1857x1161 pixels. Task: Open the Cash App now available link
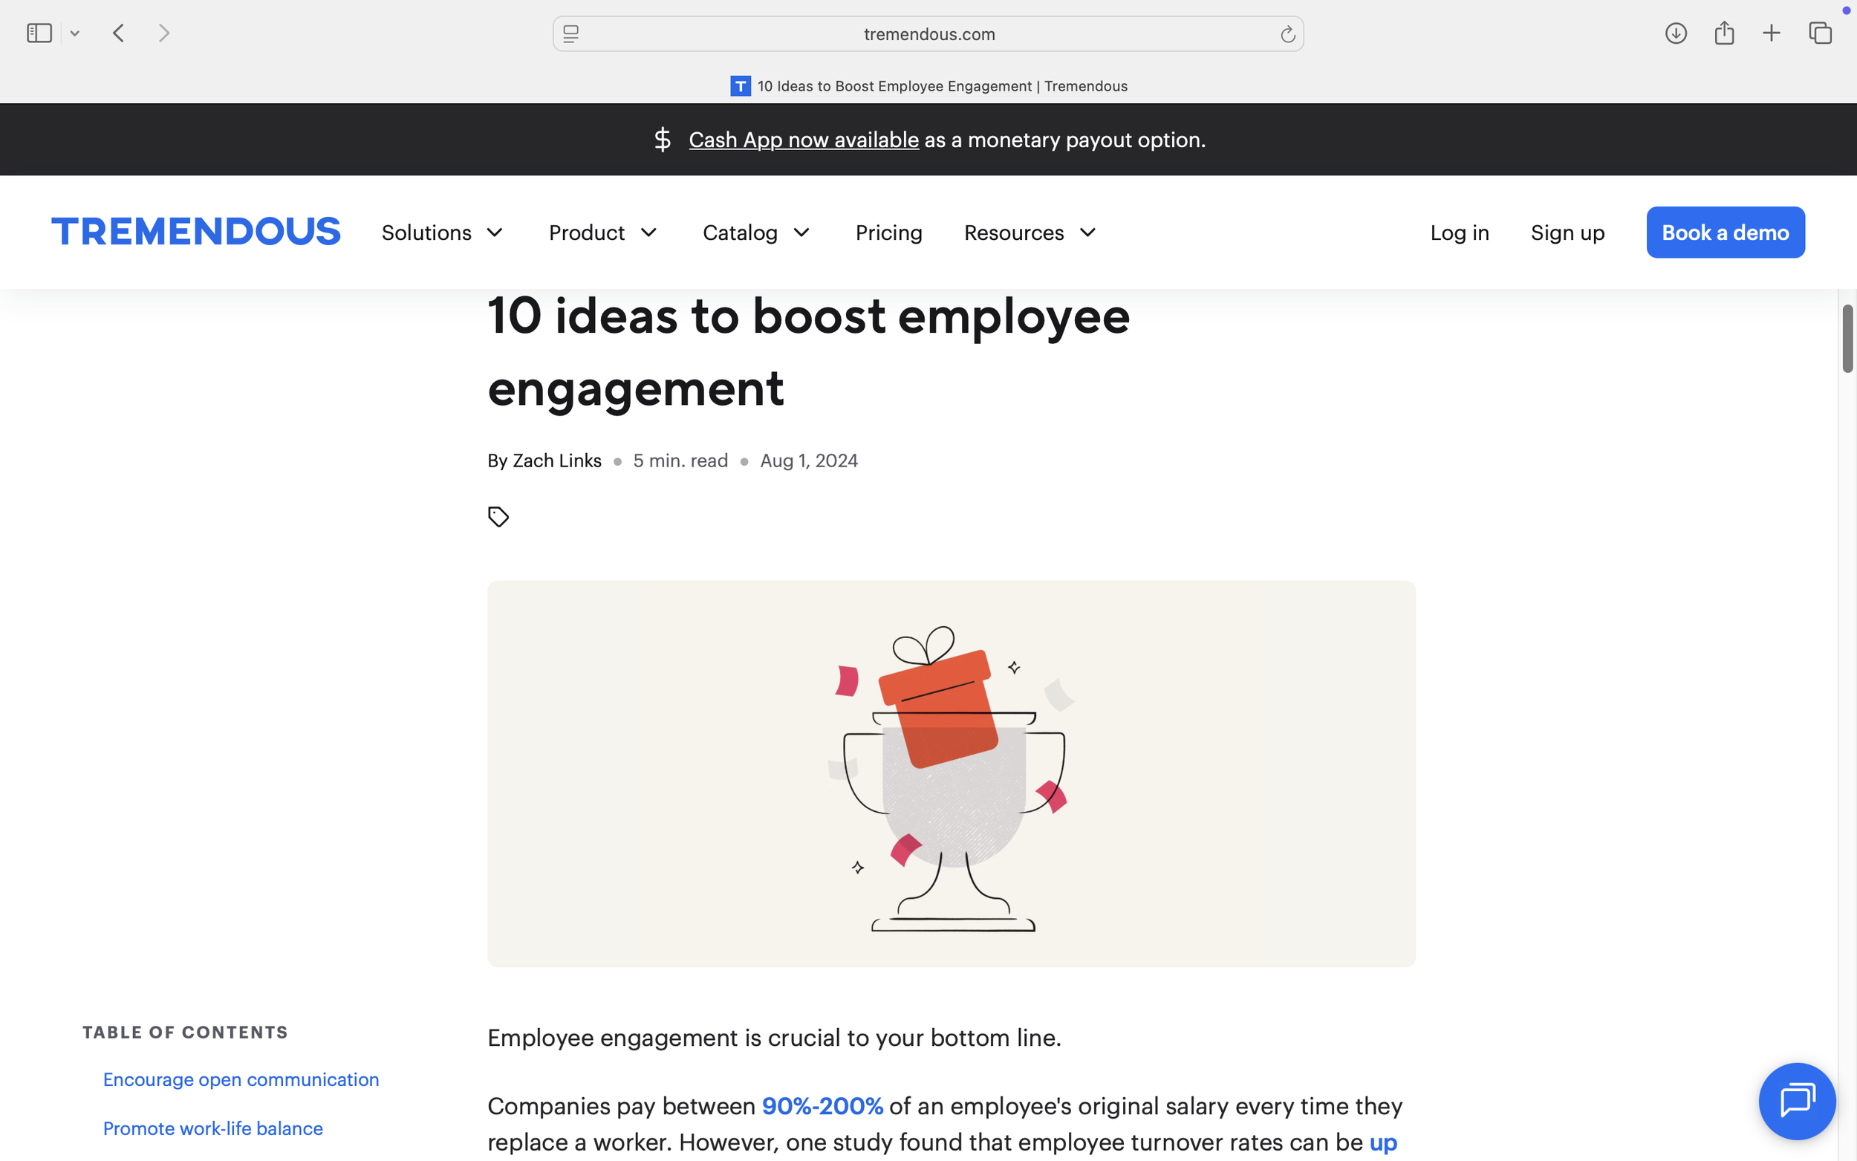[x=804, y=140]
